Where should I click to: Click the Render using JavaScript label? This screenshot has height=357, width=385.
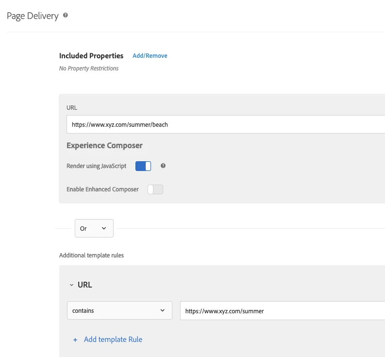(x=96, y=166)
